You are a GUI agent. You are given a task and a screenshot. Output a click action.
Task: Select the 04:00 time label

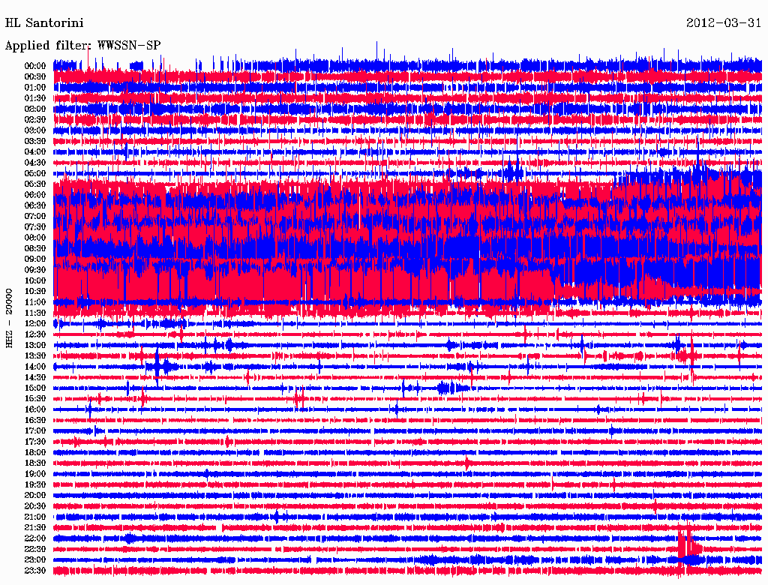pos(35,152)
